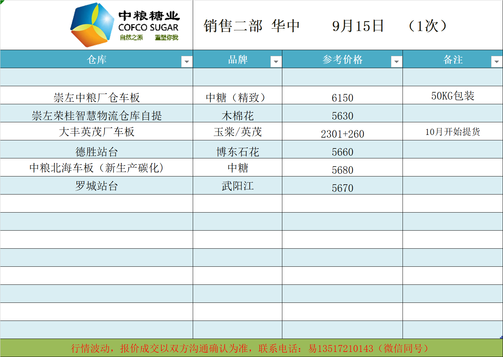Screen dimensions: 503x357
Task: Click the 50KG包装 remark cell
Action: (453, 96)
